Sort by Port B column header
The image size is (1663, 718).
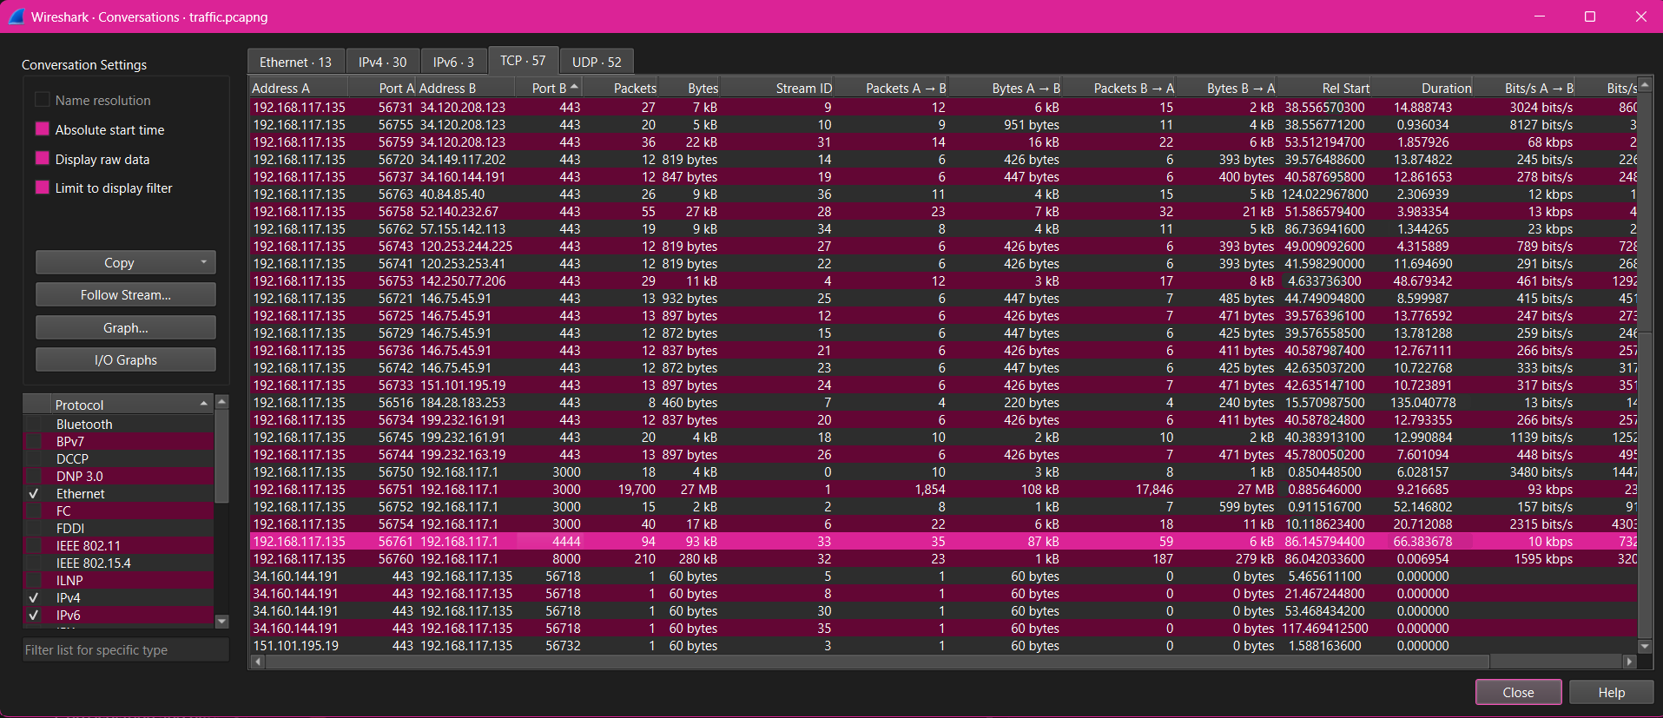(550, 88)
